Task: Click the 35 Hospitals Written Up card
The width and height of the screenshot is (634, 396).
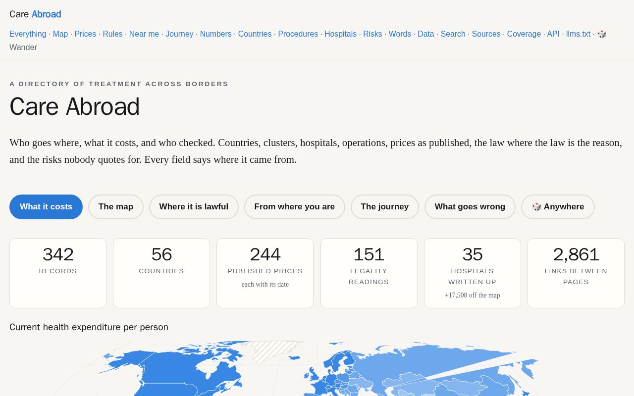Action: click(473, 273)
